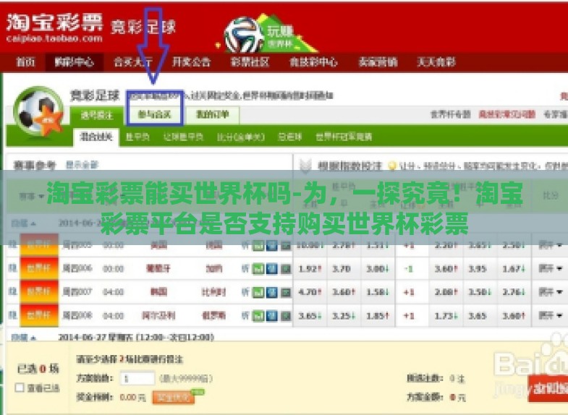Screen dimensions: 568x415
Task: Click the 世界杯 badge in the 周四008 row
Action: click(x=39, y=315)
